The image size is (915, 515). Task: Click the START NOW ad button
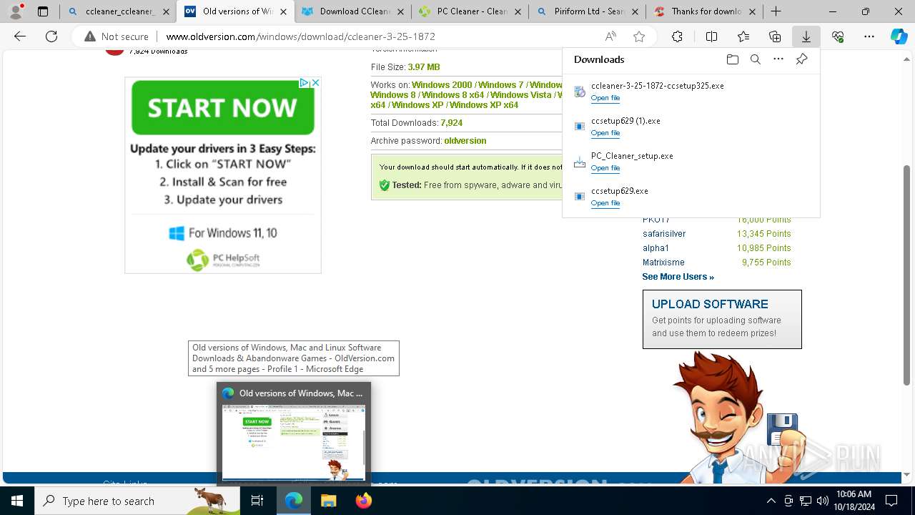point(223,107)
